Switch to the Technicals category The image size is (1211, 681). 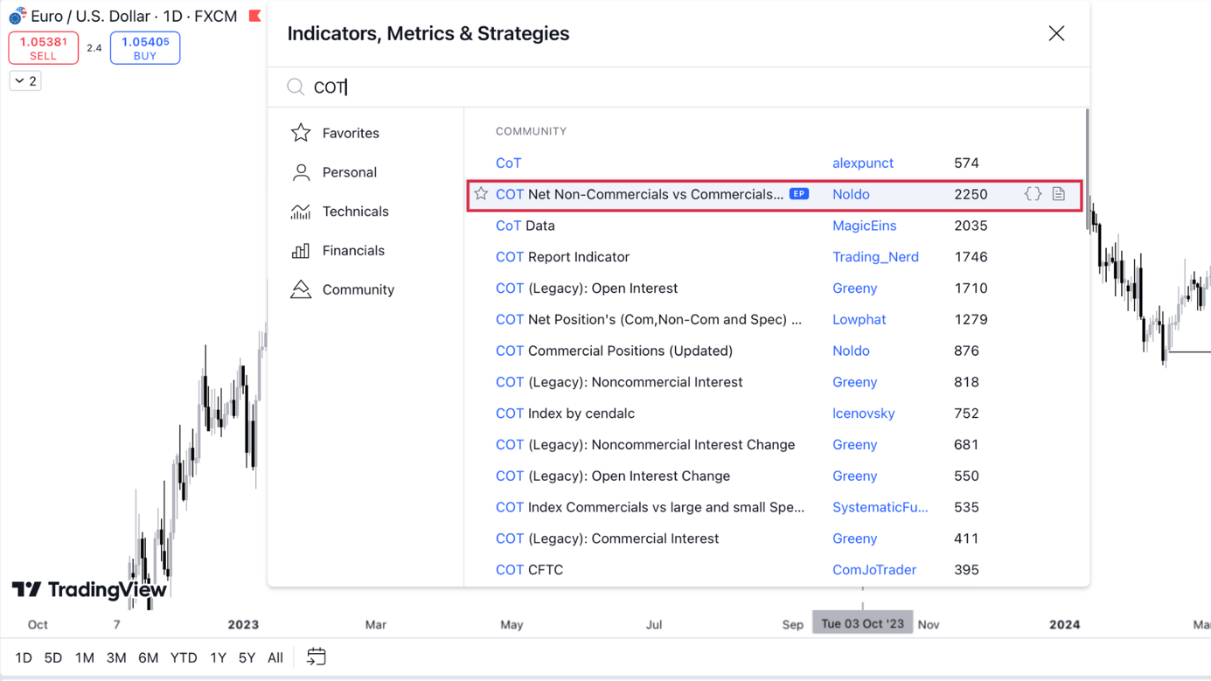[355, 212]
